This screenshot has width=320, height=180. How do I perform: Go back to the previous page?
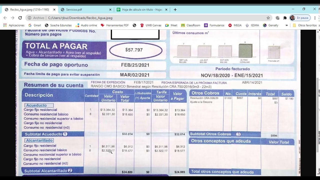[x=5, y=18]
